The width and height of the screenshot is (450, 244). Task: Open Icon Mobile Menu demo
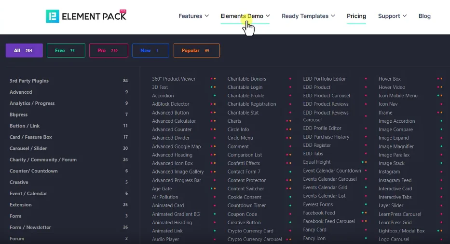398,95
